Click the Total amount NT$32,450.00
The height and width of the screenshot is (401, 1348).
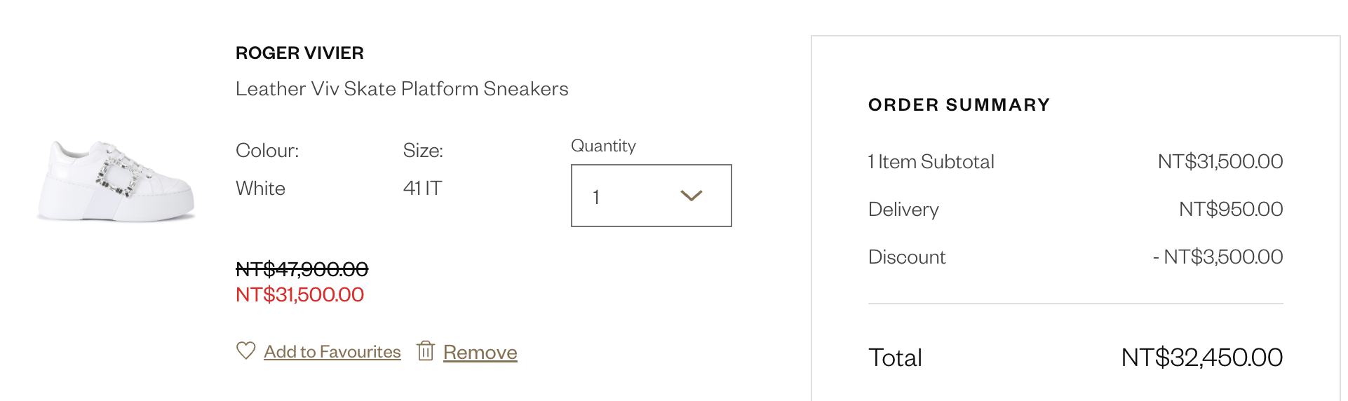coord(1201,358)
